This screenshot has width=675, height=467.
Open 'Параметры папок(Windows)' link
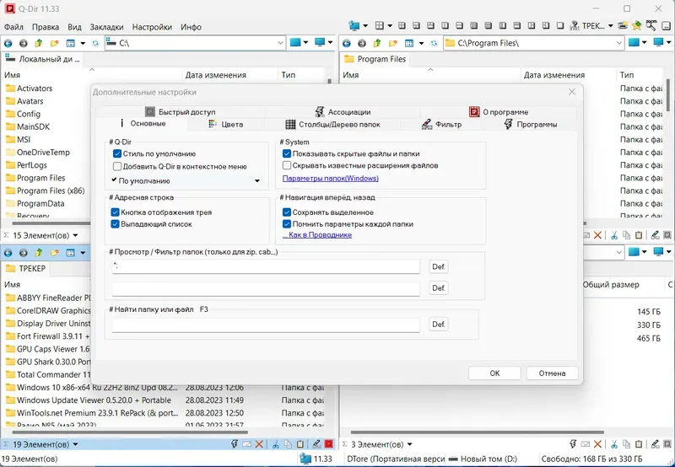click(x=331, y=178)
